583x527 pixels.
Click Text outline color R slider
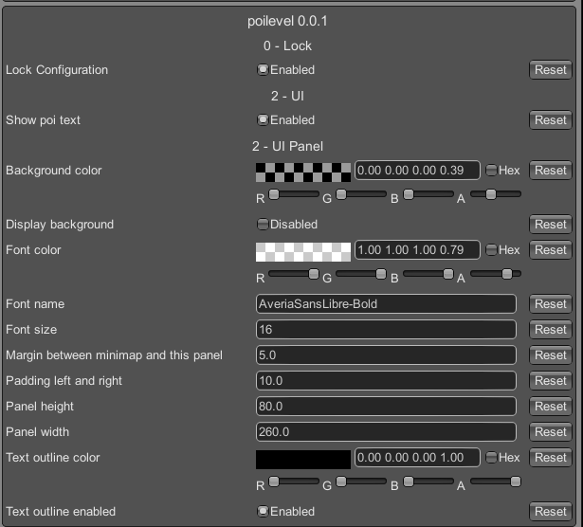click(x=294, y=482)
